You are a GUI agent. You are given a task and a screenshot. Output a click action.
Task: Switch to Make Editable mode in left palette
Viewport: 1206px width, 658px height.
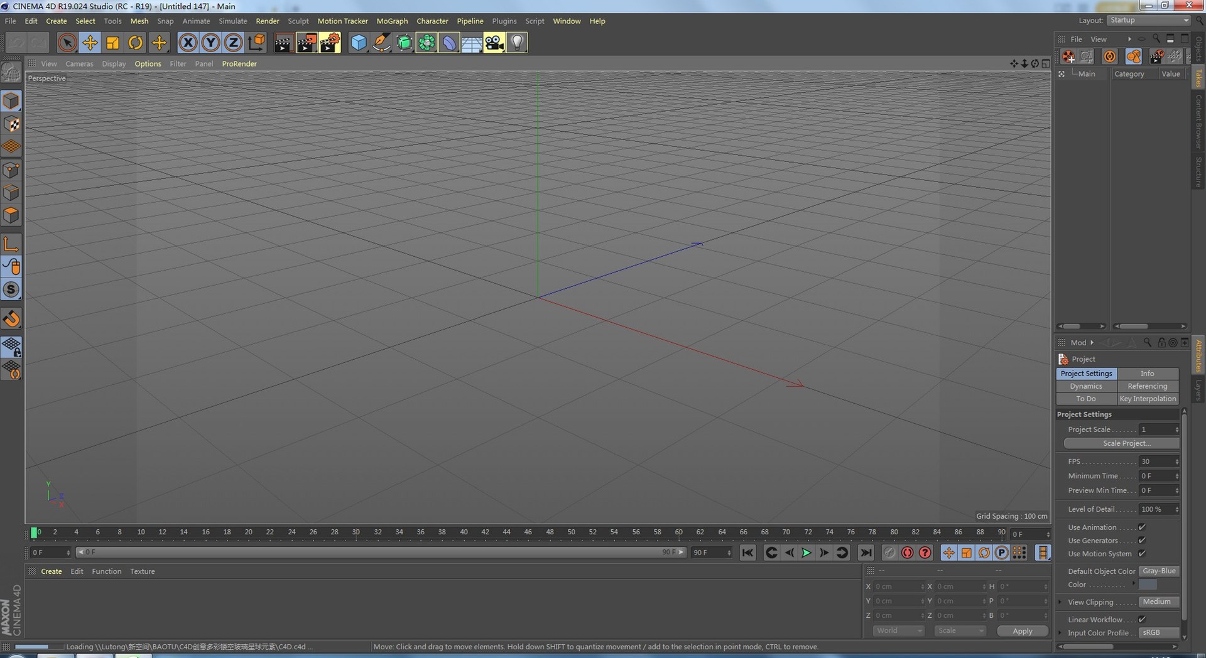(x=11, y=73)
